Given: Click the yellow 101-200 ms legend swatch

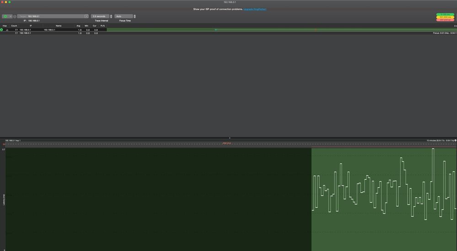Looking at the screenshot, I should click(445, 17).
